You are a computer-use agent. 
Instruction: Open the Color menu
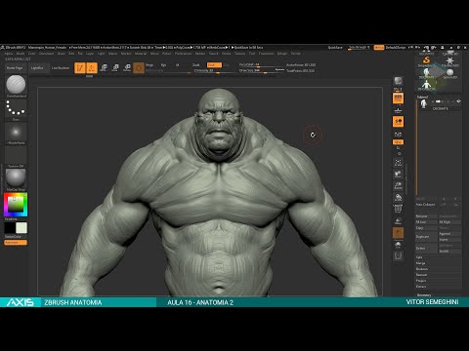[x=31, y=54]
